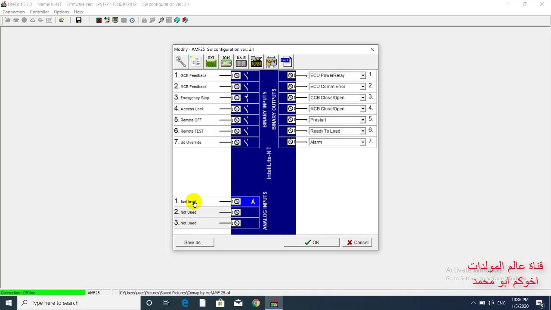Click the grey cloud internet connection icon

32,20
